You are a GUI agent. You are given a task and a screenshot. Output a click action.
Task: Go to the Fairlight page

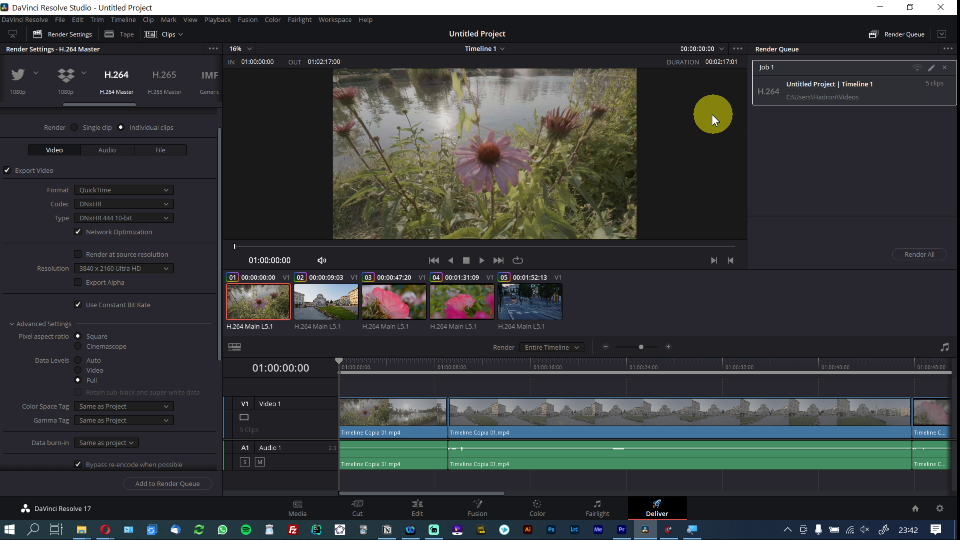pos(597,508)
